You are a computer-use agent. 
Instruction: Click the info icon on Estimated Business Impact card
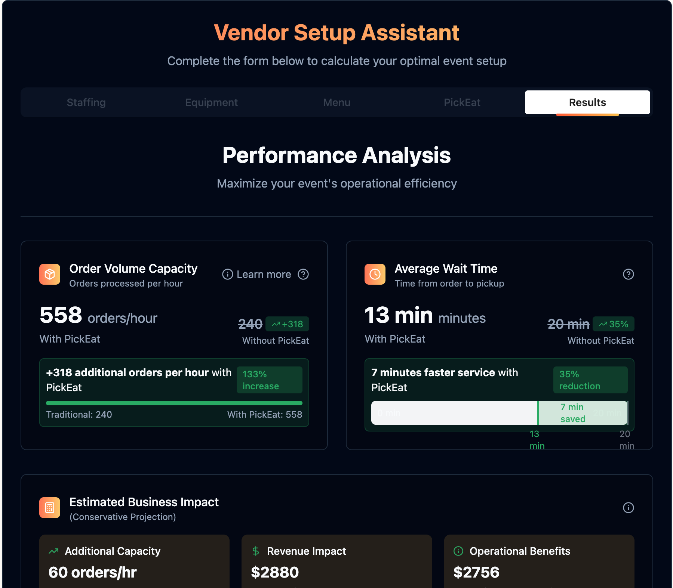tap(629, 508)
